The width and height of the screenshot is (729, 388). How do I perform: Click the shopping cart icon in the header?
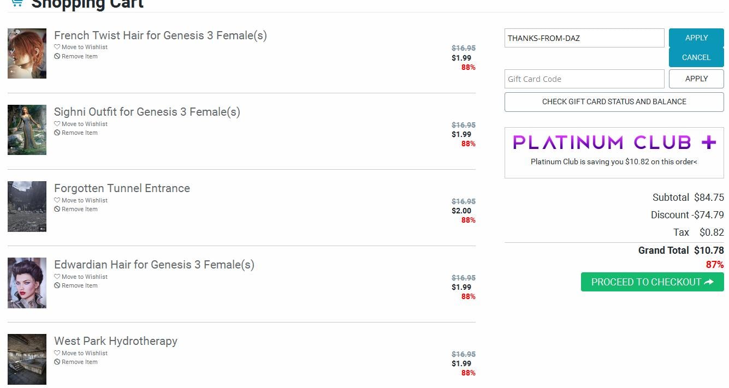coord(16,3)
